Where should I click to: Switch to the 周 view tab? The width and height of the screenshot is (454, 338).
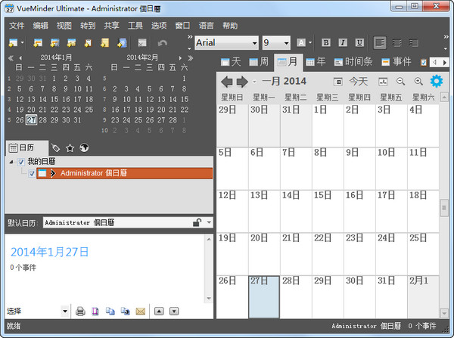(259, 61)
